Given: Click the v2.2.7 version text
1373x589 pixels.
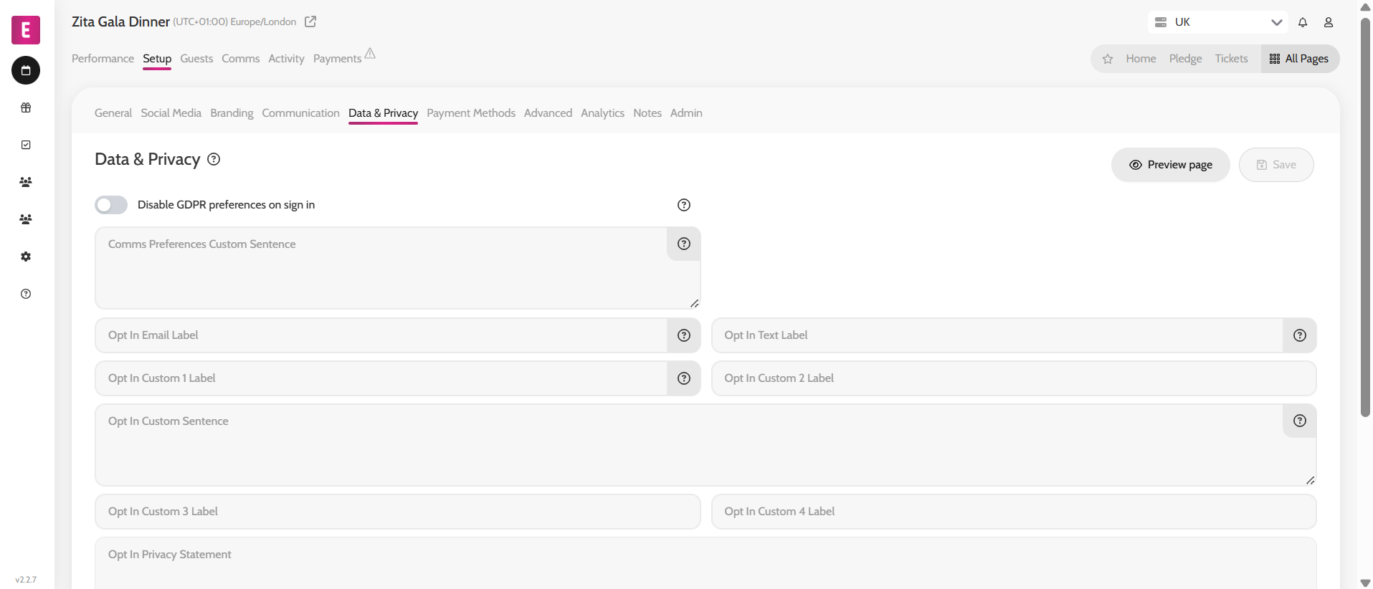Looking at the screenshot, I should pyautogui.click(x=26, y=580).
